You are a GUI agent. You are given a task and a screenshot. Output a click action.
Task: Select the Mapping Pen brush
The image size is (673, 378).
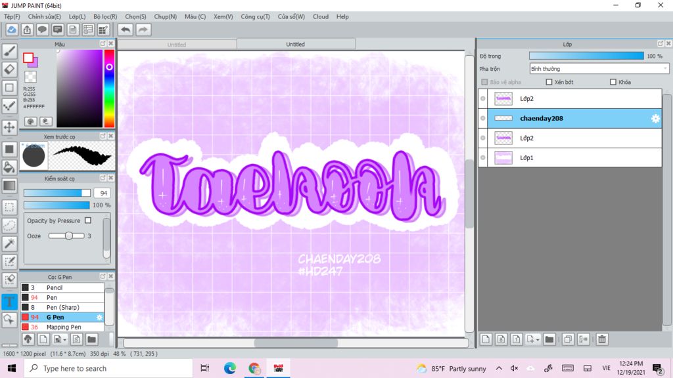pyautogui.click(x=64, y=327)
